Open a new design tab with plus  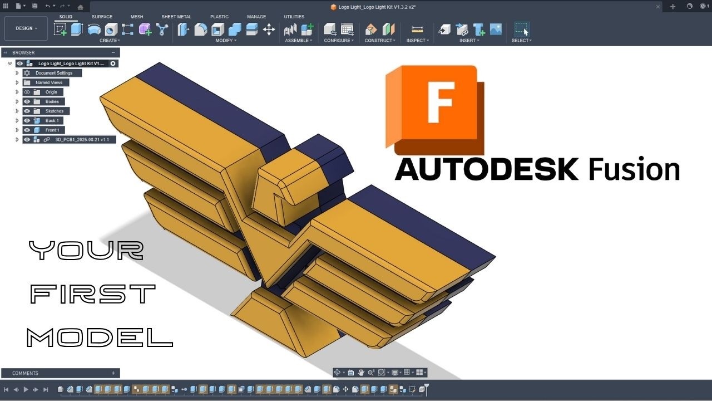pos(673,7)
